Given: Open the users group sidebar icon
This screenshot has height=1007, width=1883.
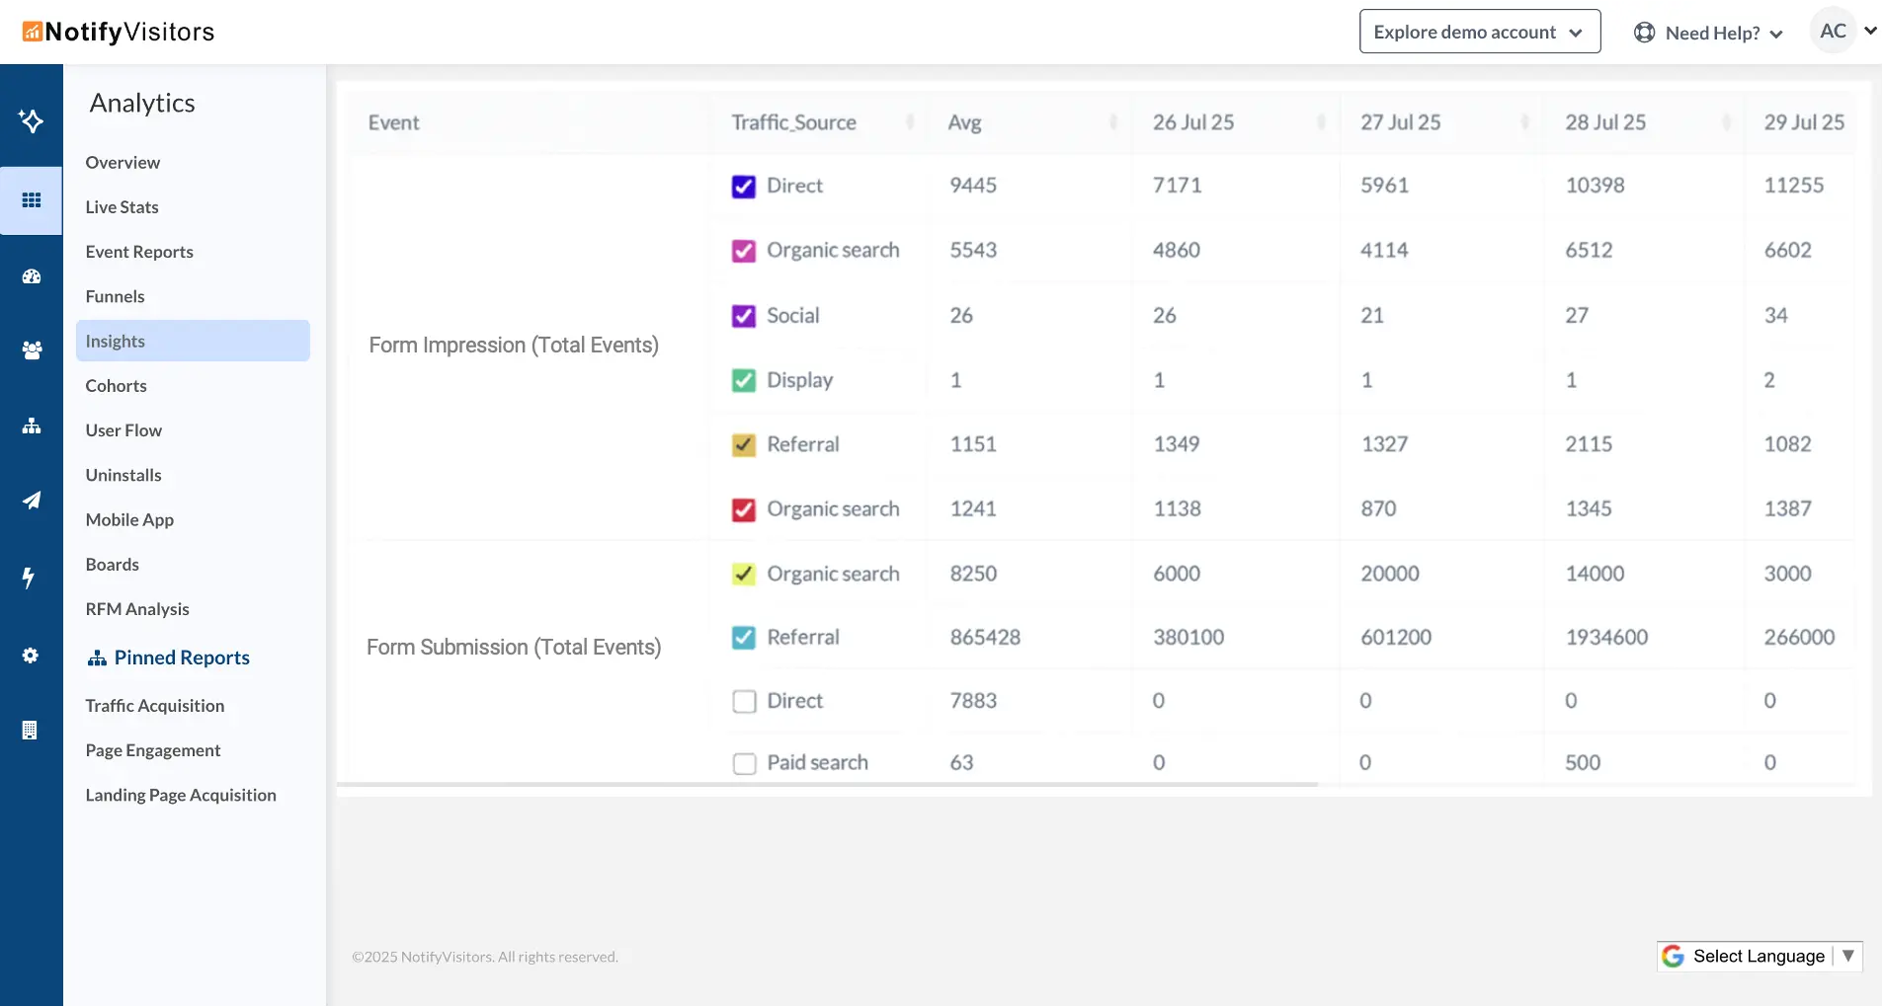Looking at the screenshot, I should pyautogui.click(x=31, y=350).
